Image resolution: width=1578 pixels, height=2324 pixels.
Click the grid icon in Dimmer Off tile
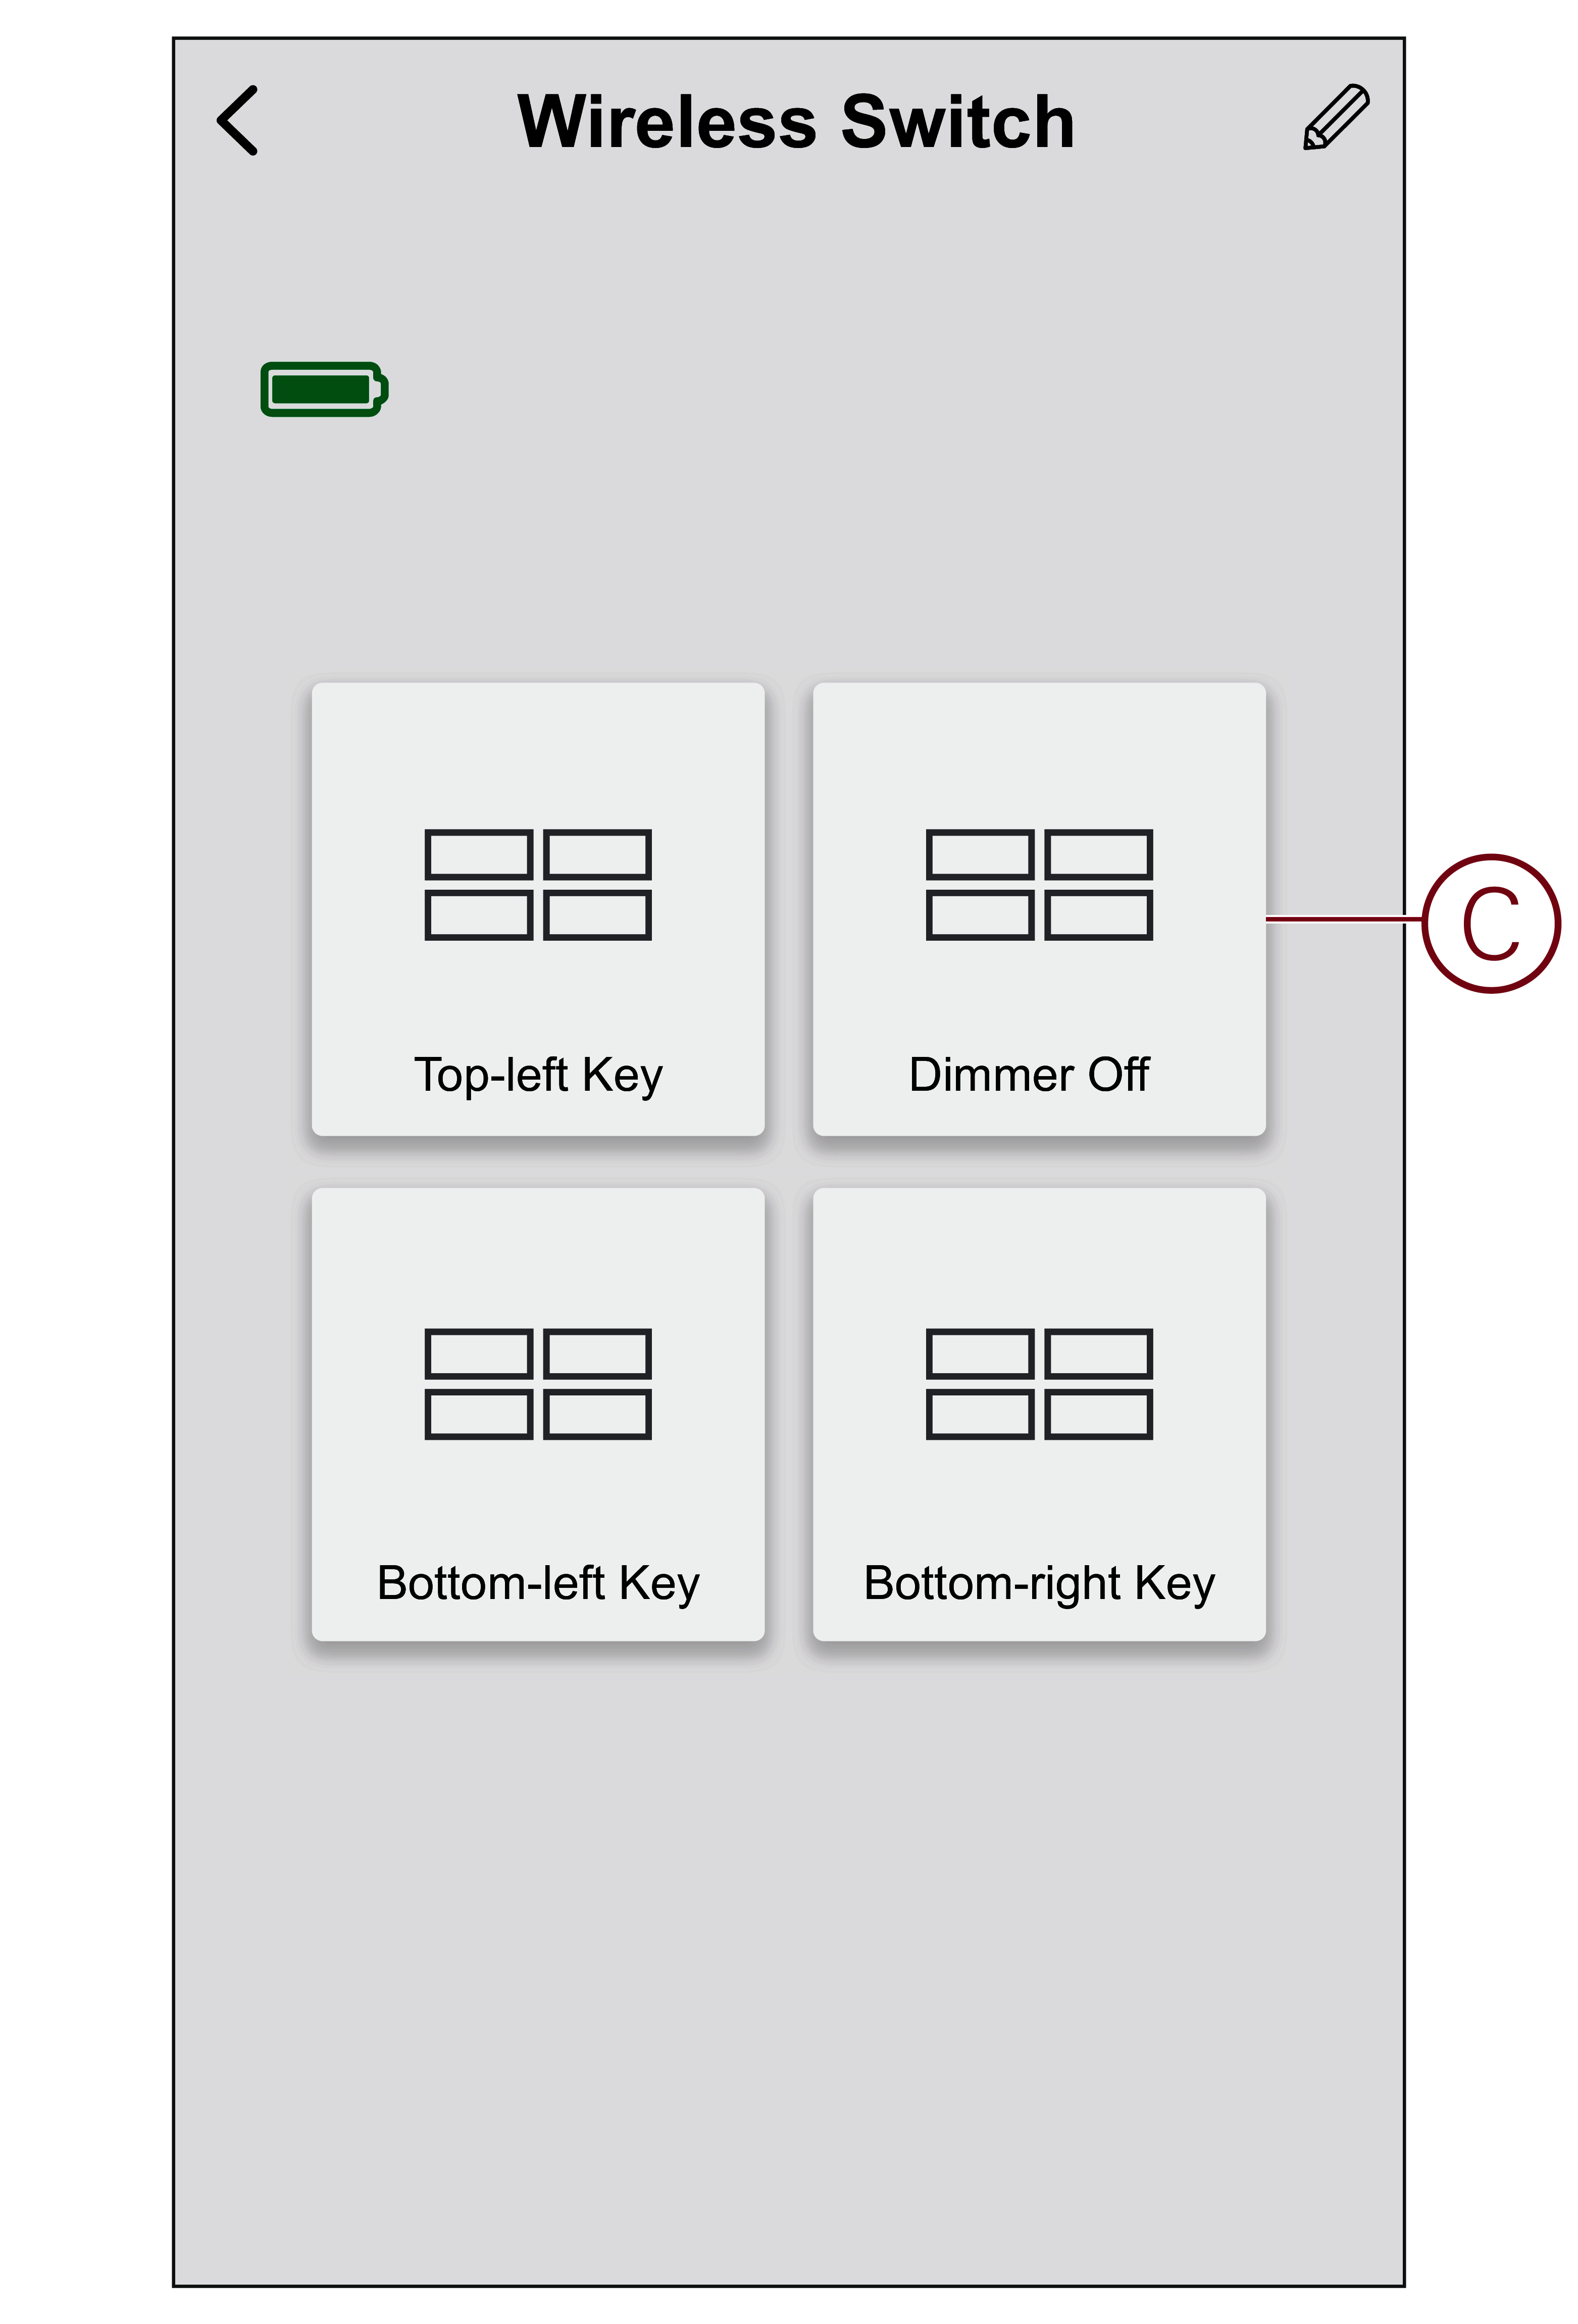coord(1039,884)
